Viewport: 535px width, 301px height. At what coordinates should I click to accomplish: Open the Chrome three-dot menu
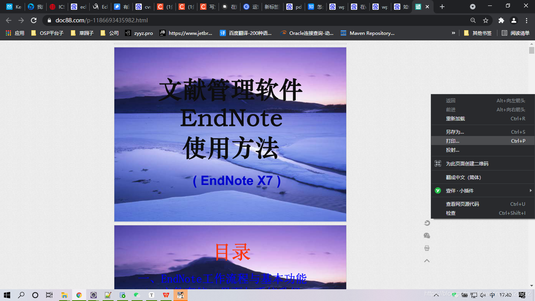(x=526, y=20)
